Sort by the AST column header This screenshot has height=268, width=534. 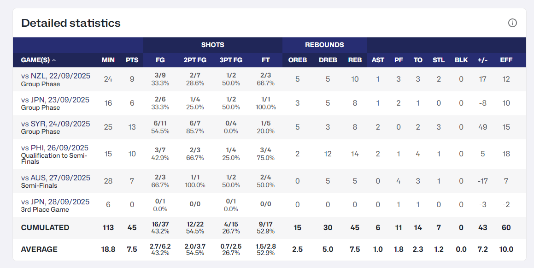point(378,60)
